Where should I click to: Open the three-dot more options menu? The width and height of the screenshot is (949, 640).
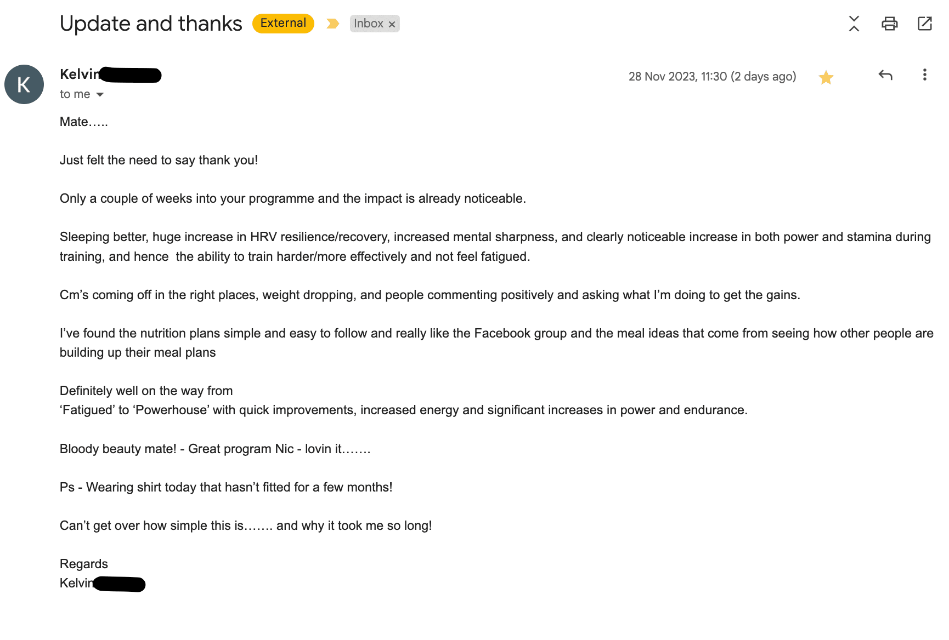(925, 75)
